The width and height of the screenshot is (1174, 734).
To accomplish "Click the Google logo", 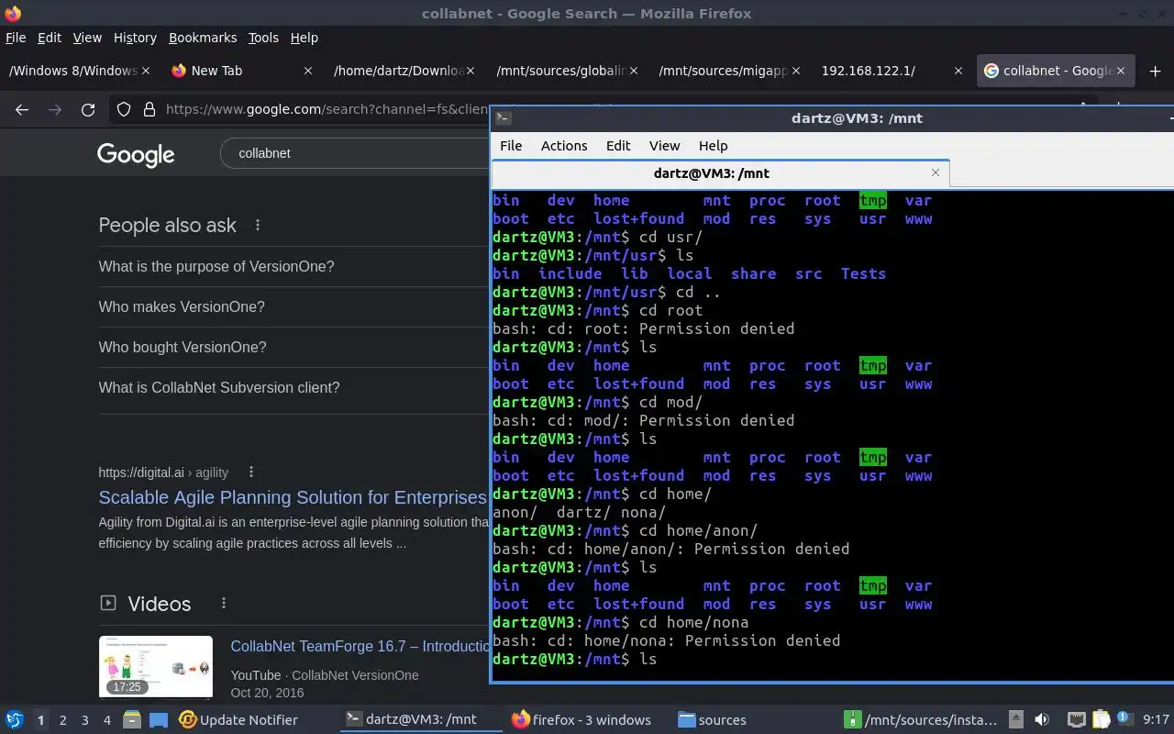I will tap(136, 154).
